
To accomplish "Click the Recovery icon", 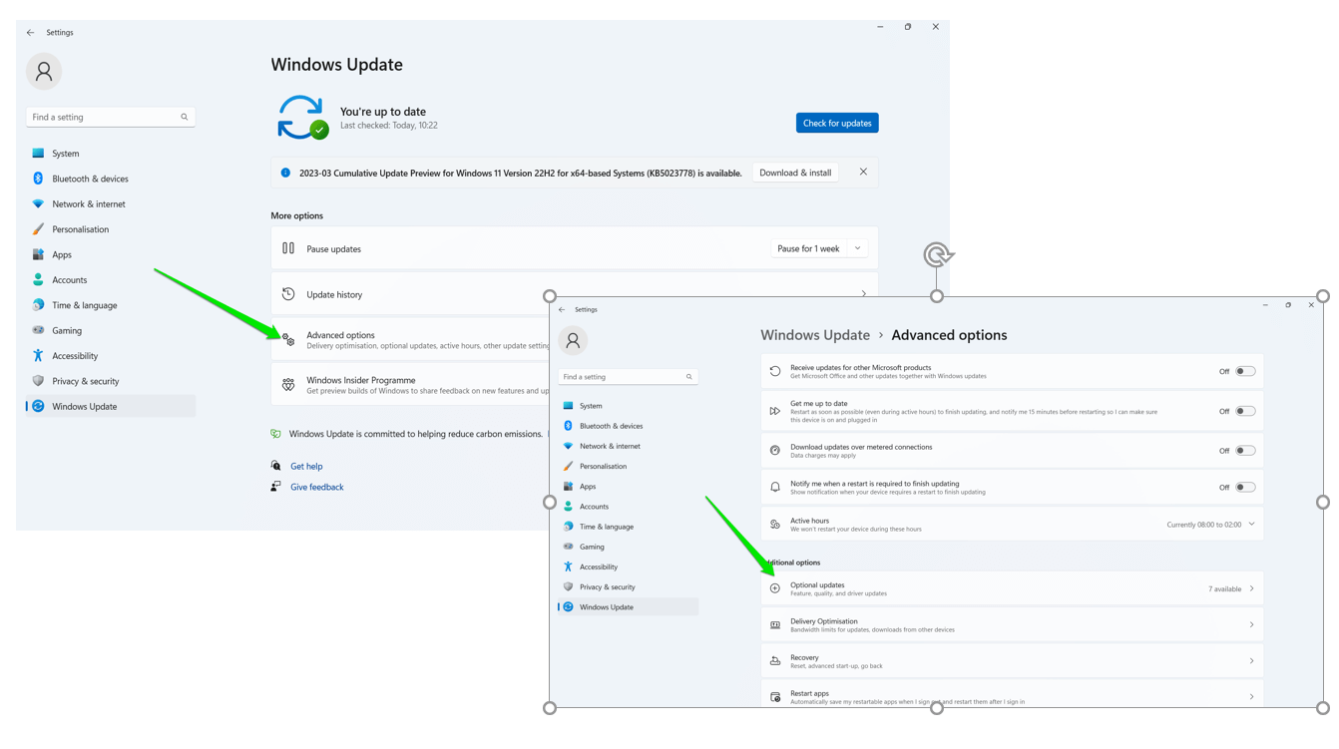I will 775,661.
